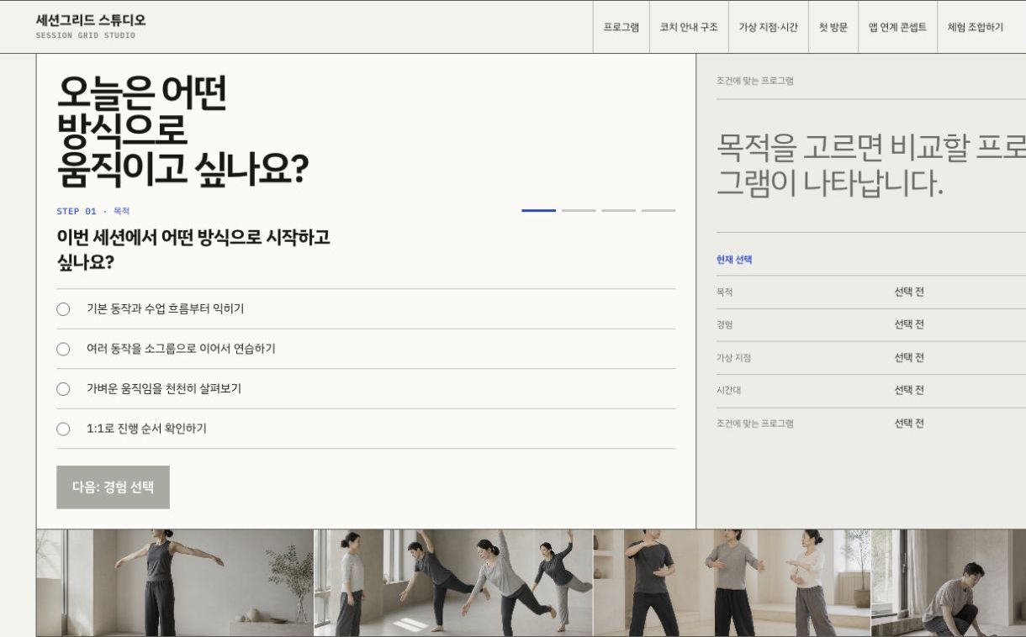Click the first blue step progress segment
The image size is (1026, 637).
[538, 210]
